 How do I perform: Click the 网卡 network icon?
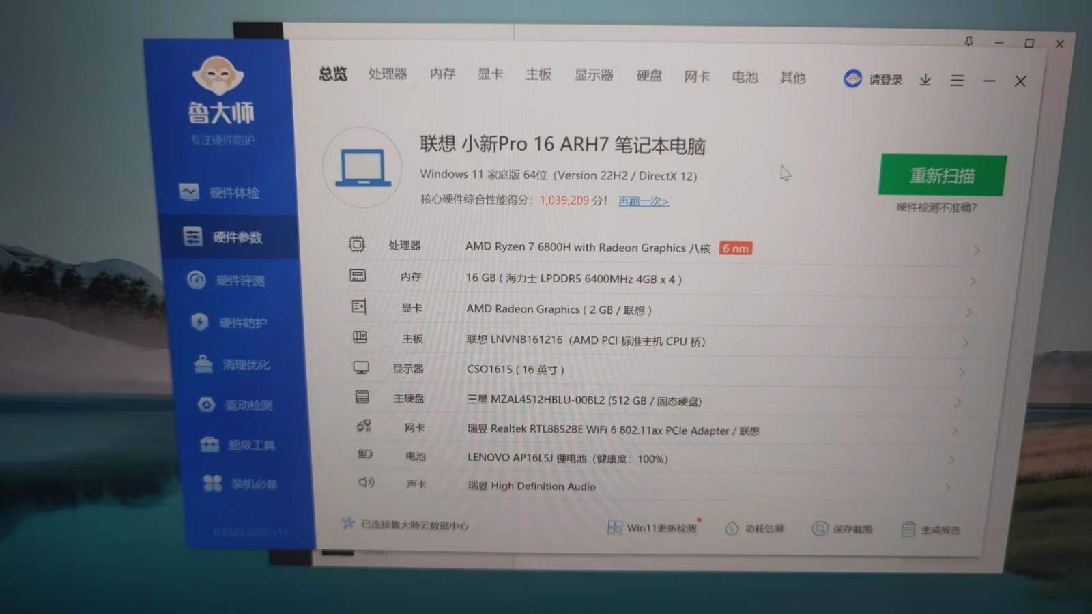(x=364, y=426)
